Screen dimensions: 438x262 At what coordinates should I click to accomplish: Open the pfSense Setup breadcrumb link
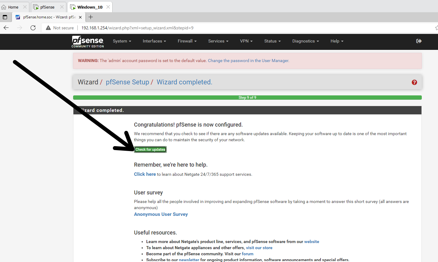click(x=128, y=82)
